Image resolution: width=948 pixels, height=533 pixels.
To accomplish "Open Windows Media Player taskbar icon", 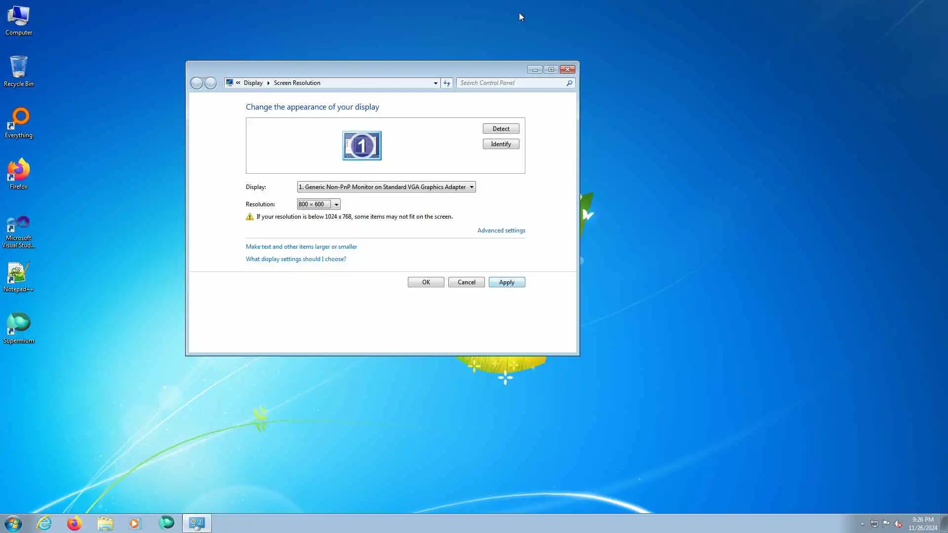I will 135,523.
